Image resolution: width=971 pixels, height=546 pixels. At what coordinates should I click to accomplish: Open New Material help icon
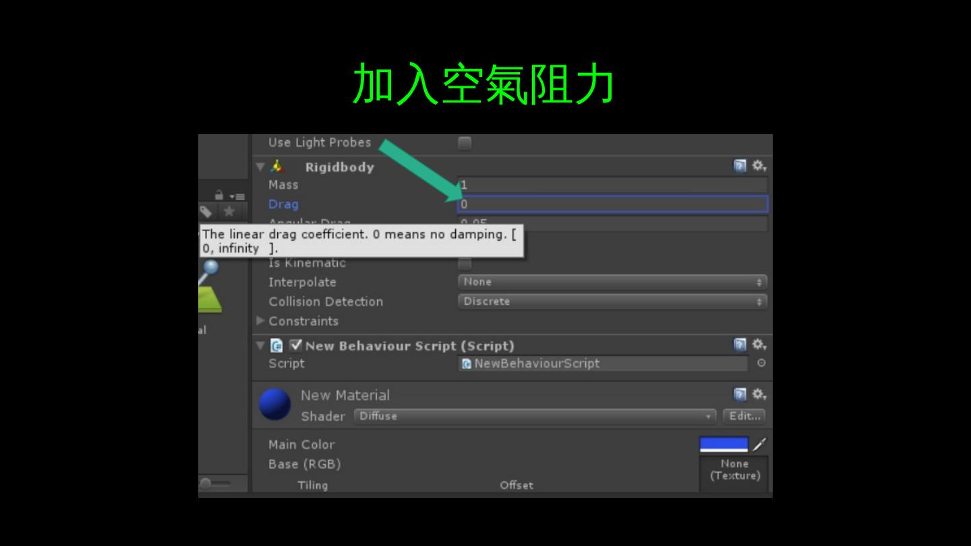(x=740, y=394)
